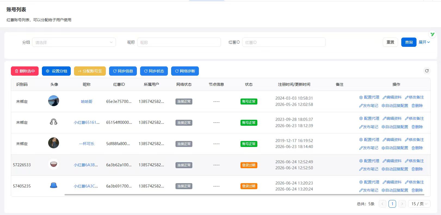Click timestamp 2019-12-17 16:19:52
Image resolution: width=441 pixels, height=215 pixels.
(x=294, y=141)
